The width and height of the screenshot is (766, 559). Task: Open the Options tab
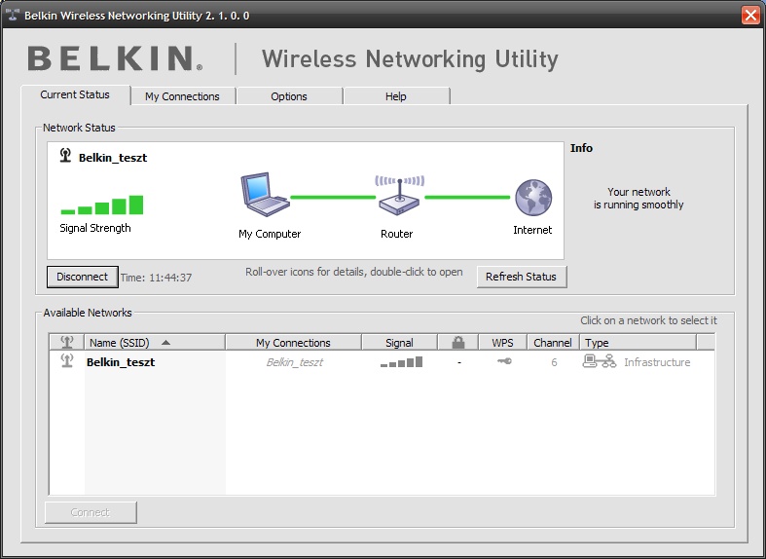[289, 96]
